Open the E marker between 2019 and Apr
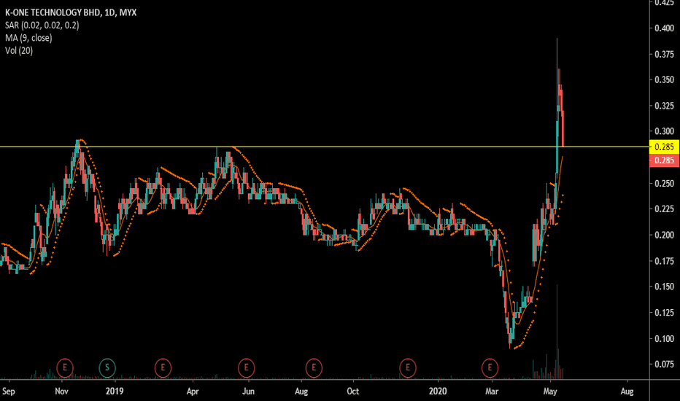The image size is (680, 401). pyautogui.click(x=163, y=367)
